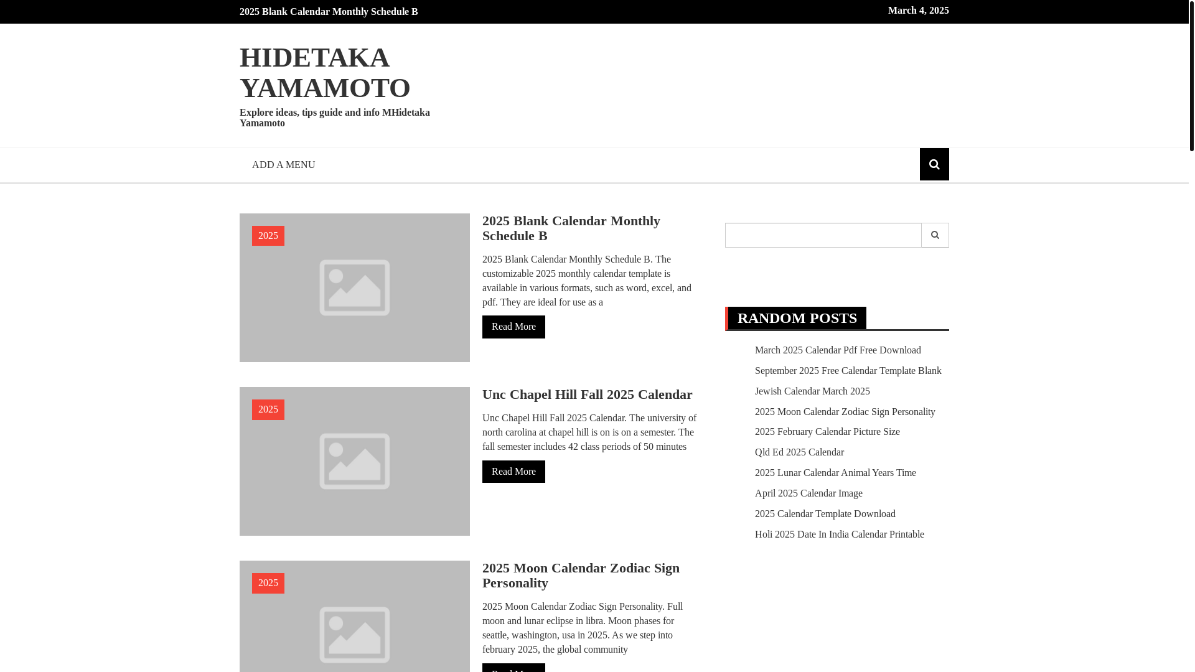Click the March 4, 2025 date text
Viewport: 1195px width, 672px height.
(918, 11)
